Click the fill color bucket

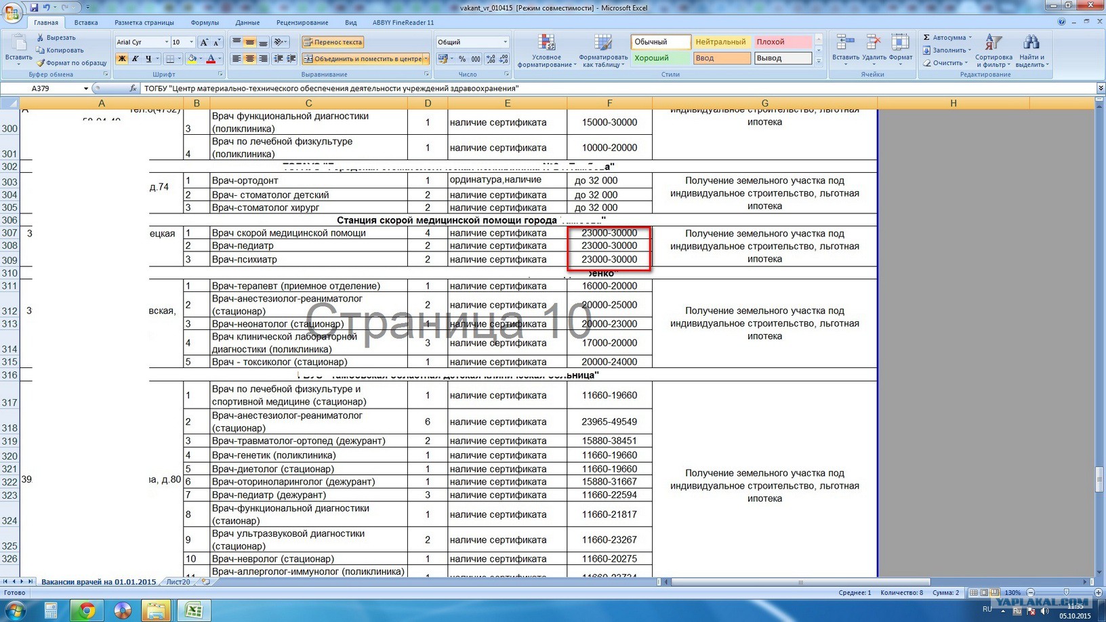tap(192, 59)
